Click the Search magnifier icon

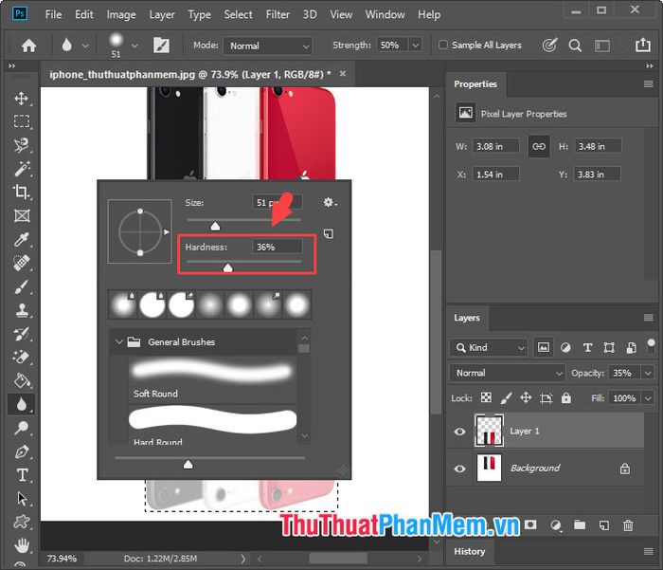[x=575, y=46]
